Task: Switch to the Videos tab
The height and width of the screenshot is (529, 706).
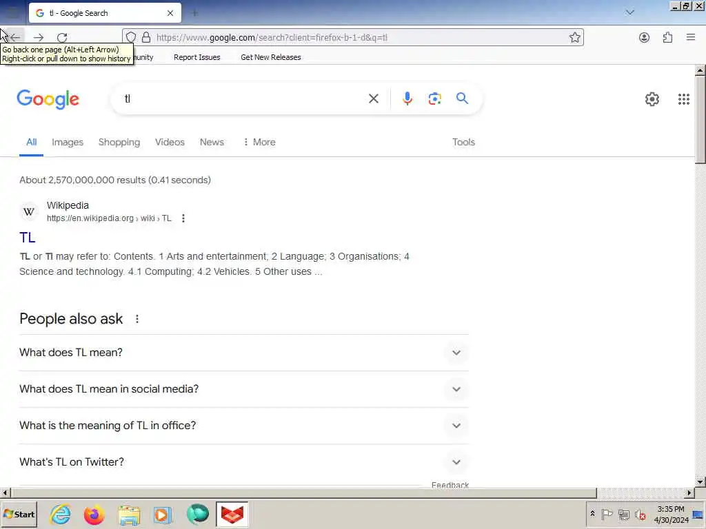Action: tap(170, 142)
